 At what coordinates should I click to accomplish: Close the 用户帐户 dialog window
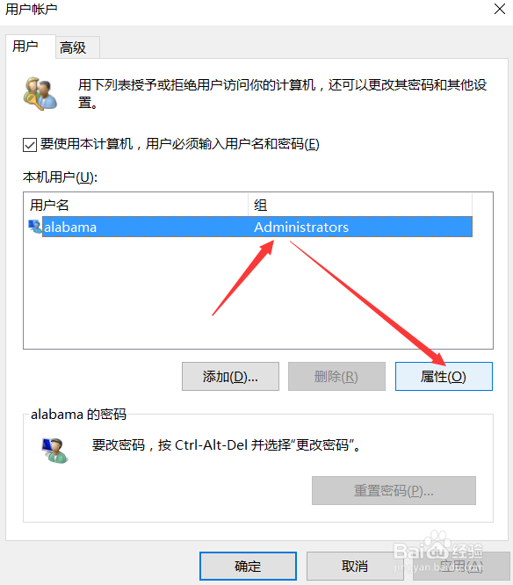500,9
